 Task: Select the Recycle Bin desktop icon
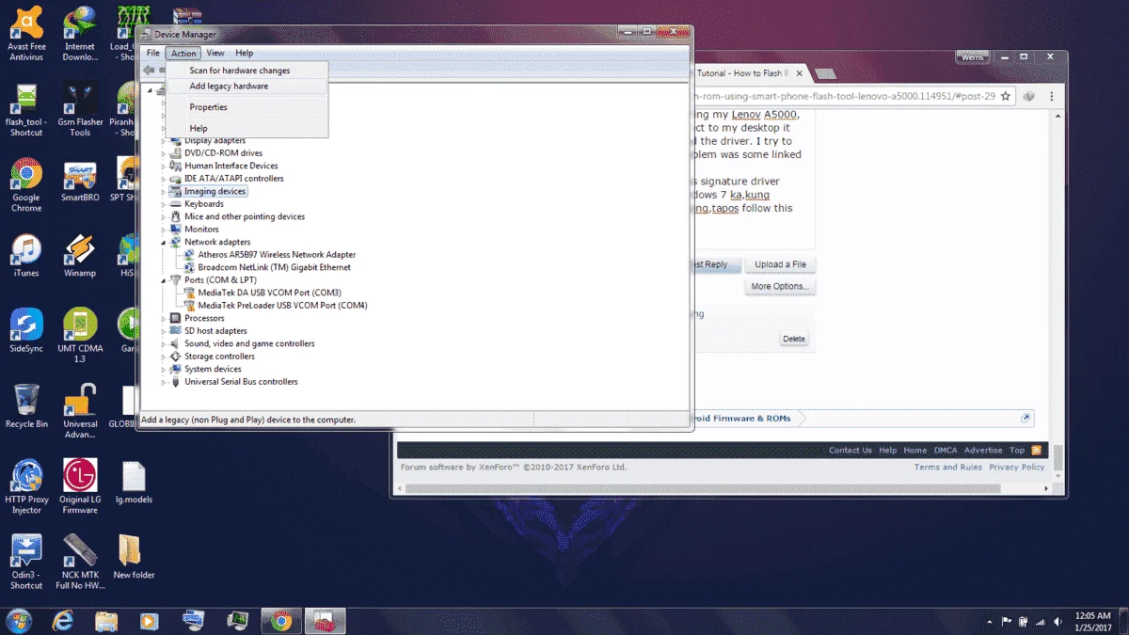click(26, 405)
